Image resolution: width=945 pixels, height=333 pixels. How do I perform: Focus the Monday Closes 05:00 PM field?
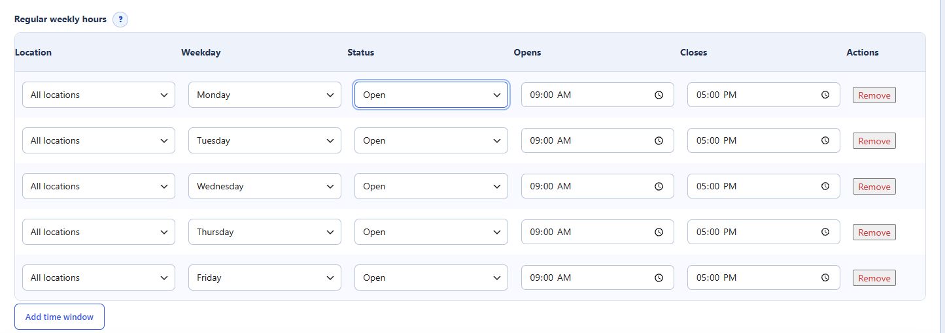pos(764,95)
